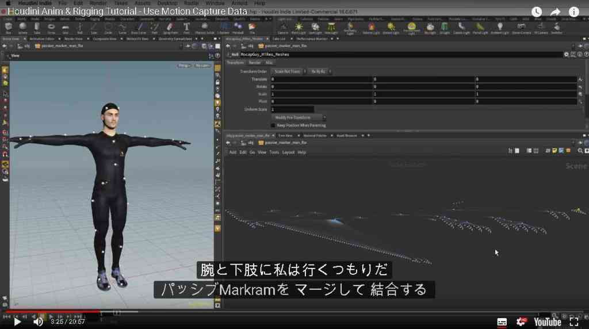
Task: Open network editor Layout menu
Action: tap(288, 152)
